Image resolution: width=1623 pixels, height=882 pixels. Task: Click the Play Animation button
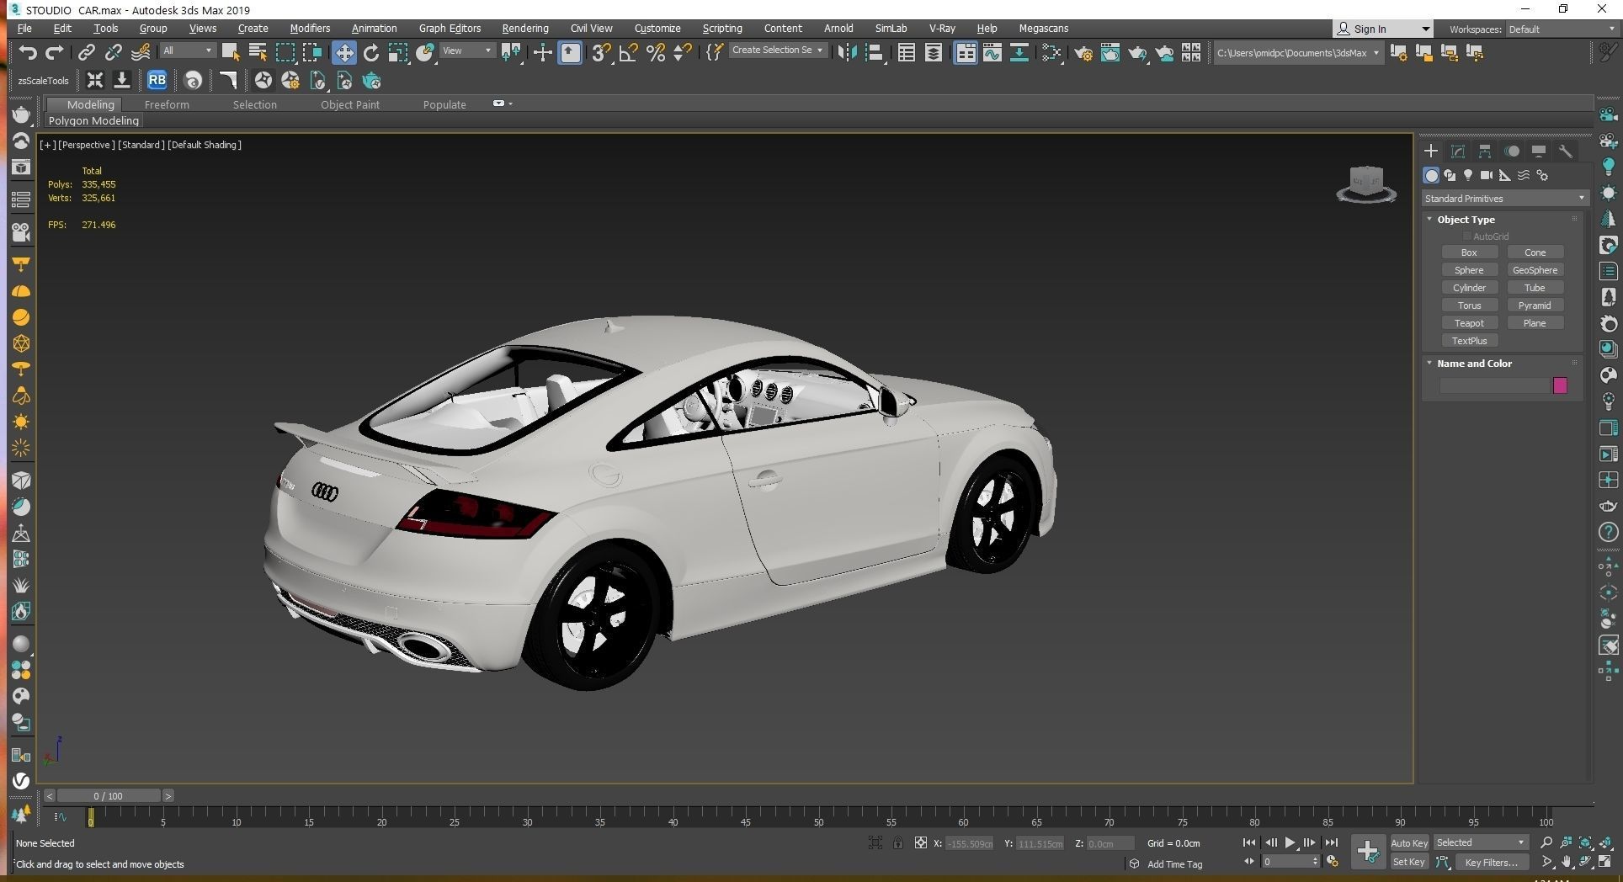point(1290,842)
